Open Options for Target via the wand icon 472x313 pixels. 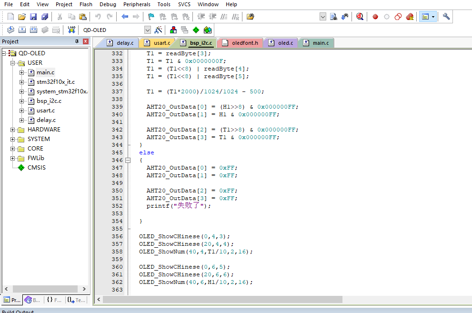pos(158,30)
